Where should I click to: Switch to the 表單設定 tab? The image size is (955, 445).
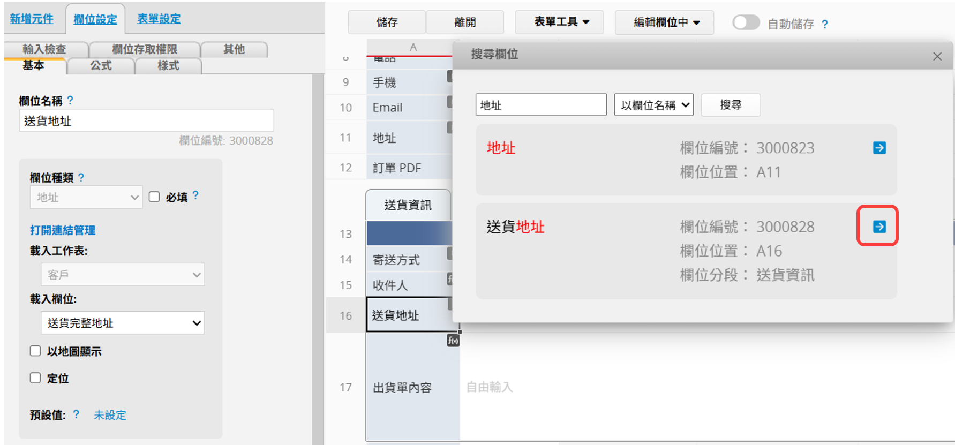[159, 19]
